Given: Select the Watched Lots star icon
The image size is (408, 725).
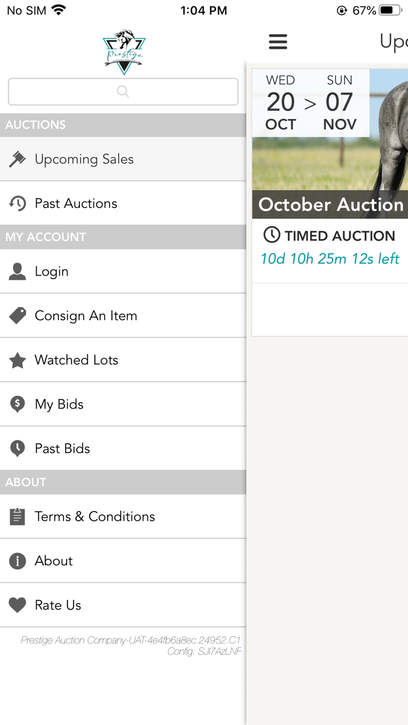Looking at the screenshot, I should point(17,360).
